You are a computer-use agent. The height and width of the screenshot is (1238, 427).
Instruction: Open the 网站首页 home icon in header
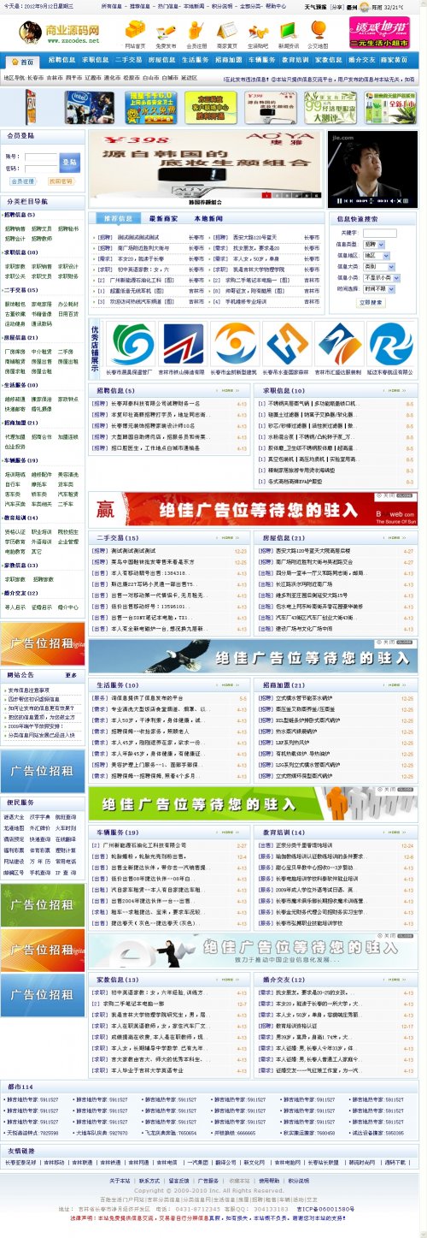point(134,33)
